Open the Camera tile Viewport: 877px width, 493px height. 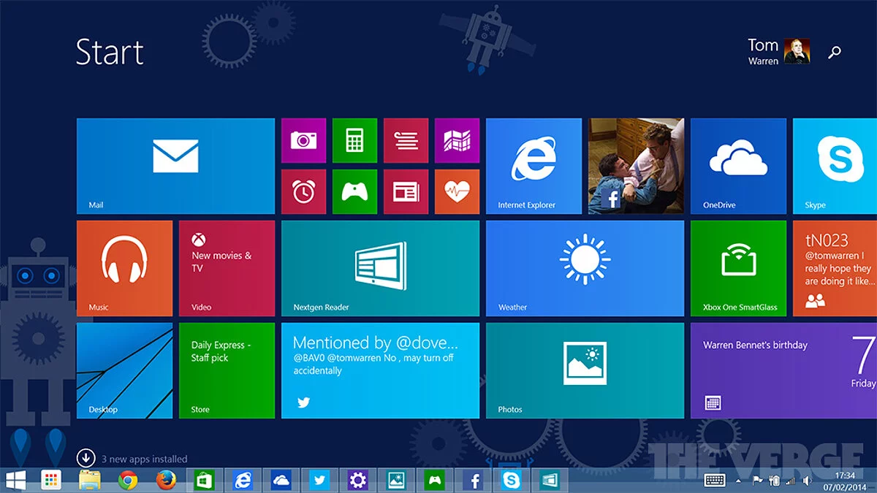[303, 140]
